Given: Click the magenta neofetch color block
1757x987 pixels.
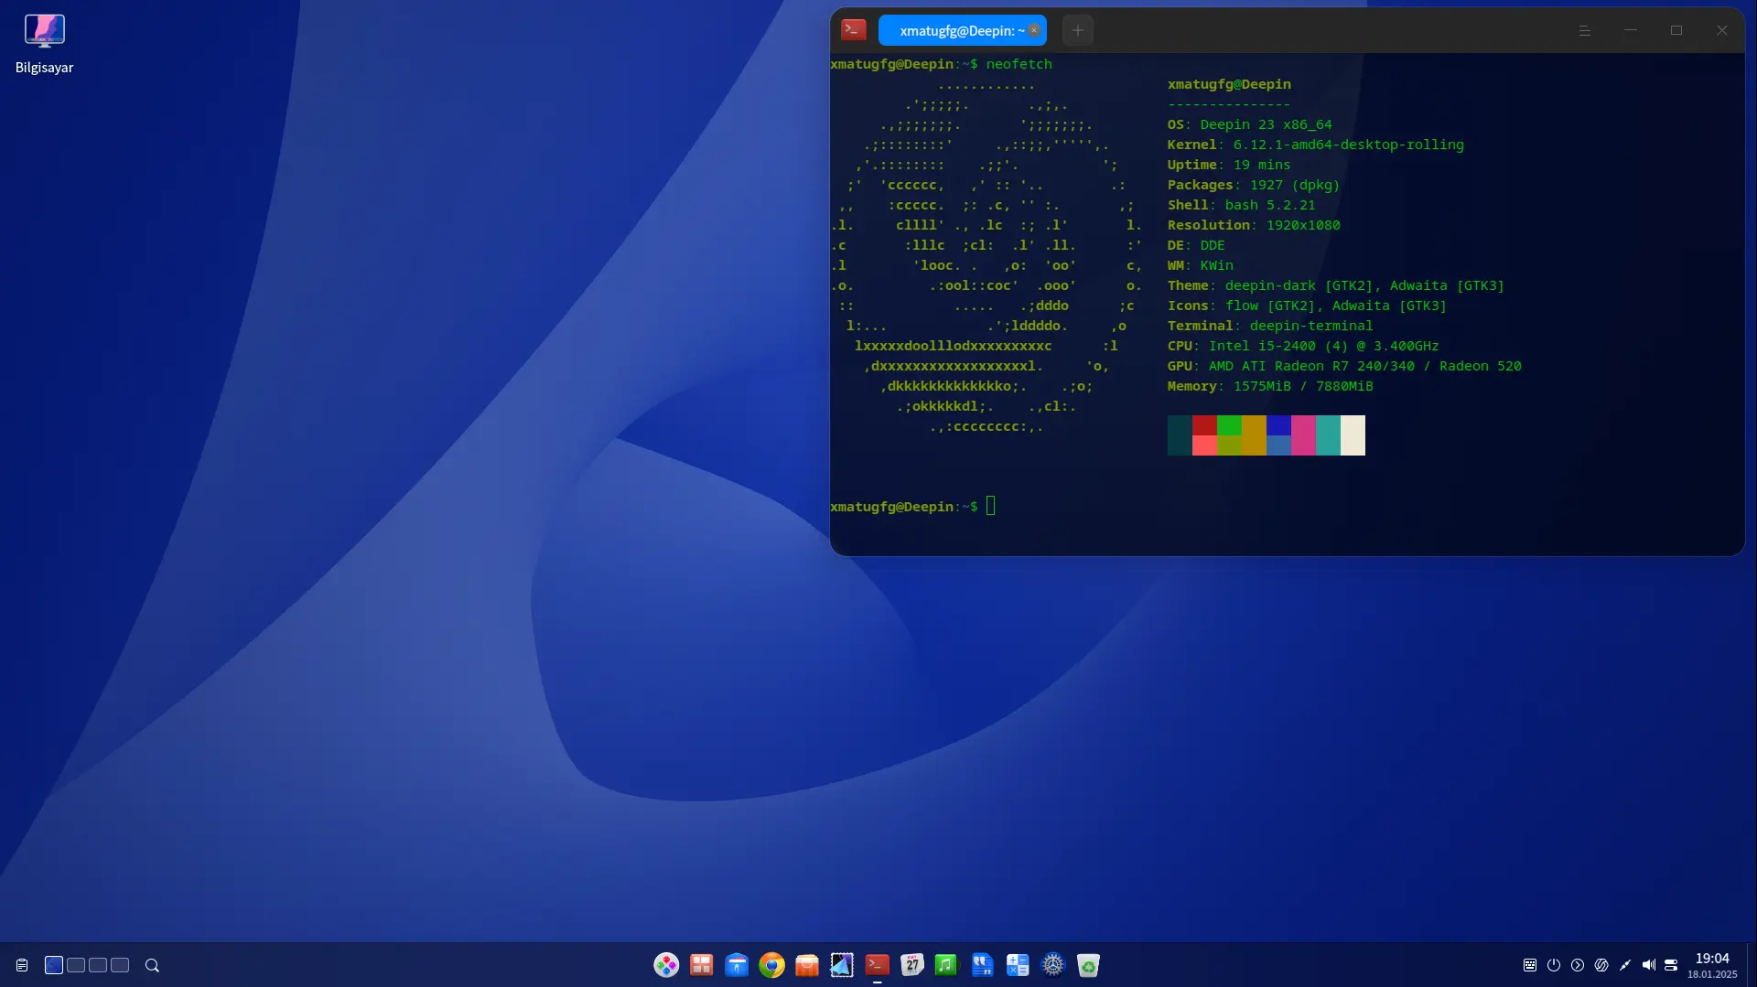Looking at the screenshot, I should pyautogui.click(x=1303, y=435).
